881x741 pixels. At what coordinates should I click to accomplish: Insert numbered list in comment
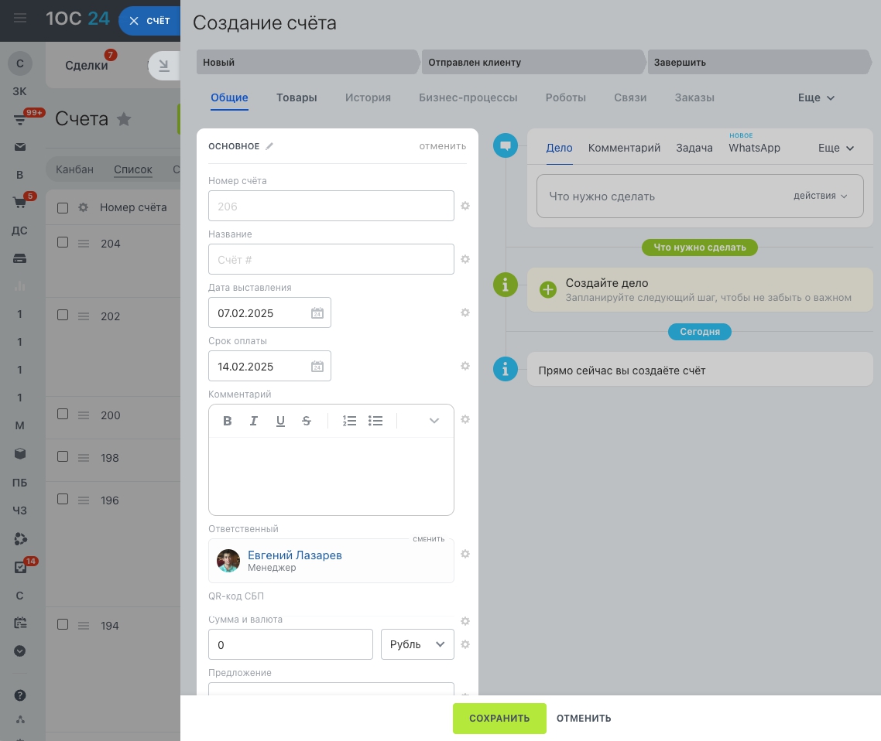pos(349,421)
